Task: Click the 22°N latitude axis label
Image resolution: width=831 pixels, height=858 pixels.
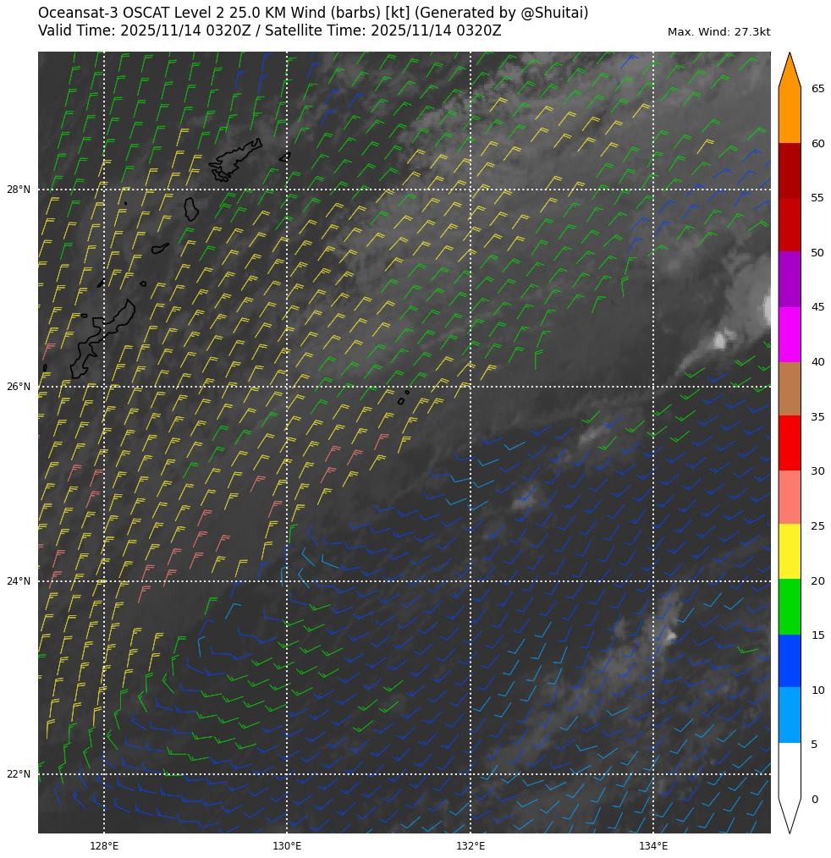Action: point(19,774)
